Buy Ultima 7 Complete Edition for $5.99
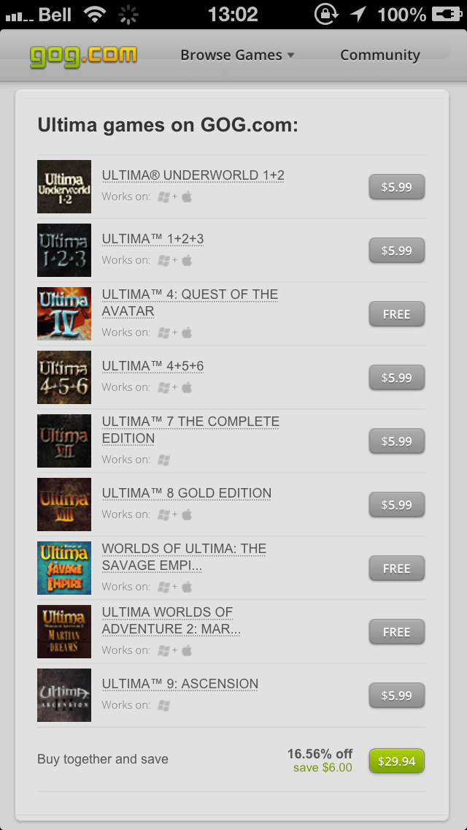The image size is (467, 830). (397, 441)
